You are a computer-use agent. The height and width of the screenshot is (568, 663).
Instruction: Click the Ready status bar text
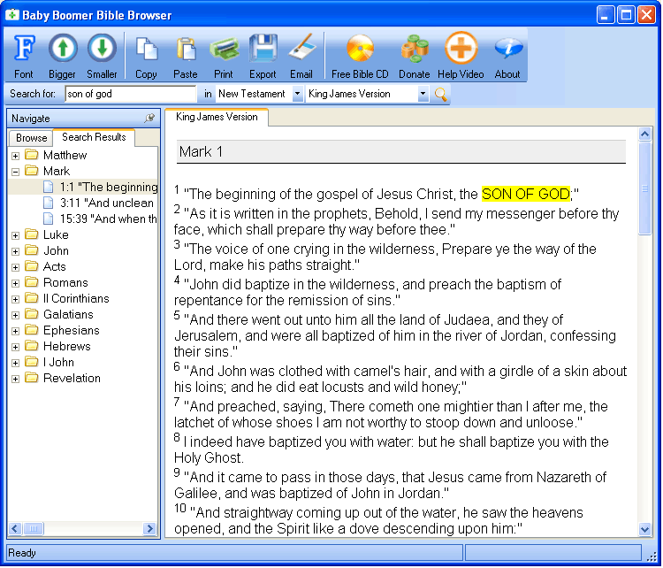click(x=22, y=553)
